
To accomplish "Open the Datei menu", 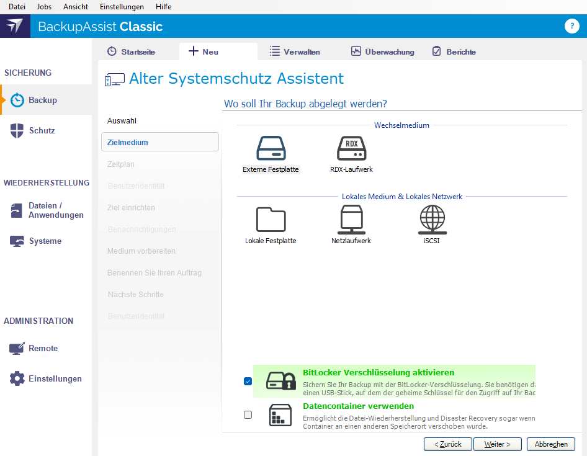I will click(x=17, y=7).
